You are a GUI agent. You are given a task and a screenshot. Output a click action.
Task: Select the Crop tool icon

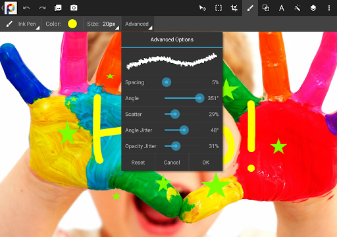click(234, 8)
